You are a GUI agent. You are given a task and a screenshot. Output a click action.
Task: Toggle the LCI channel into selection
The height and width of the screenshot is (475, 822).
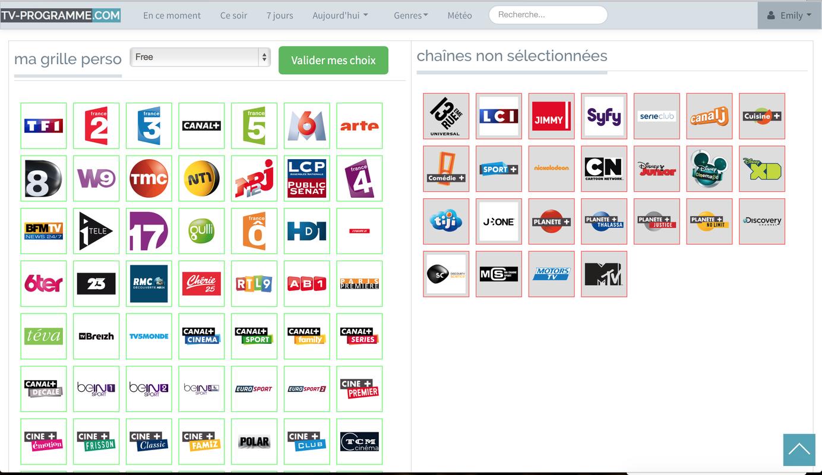[499, 116]
